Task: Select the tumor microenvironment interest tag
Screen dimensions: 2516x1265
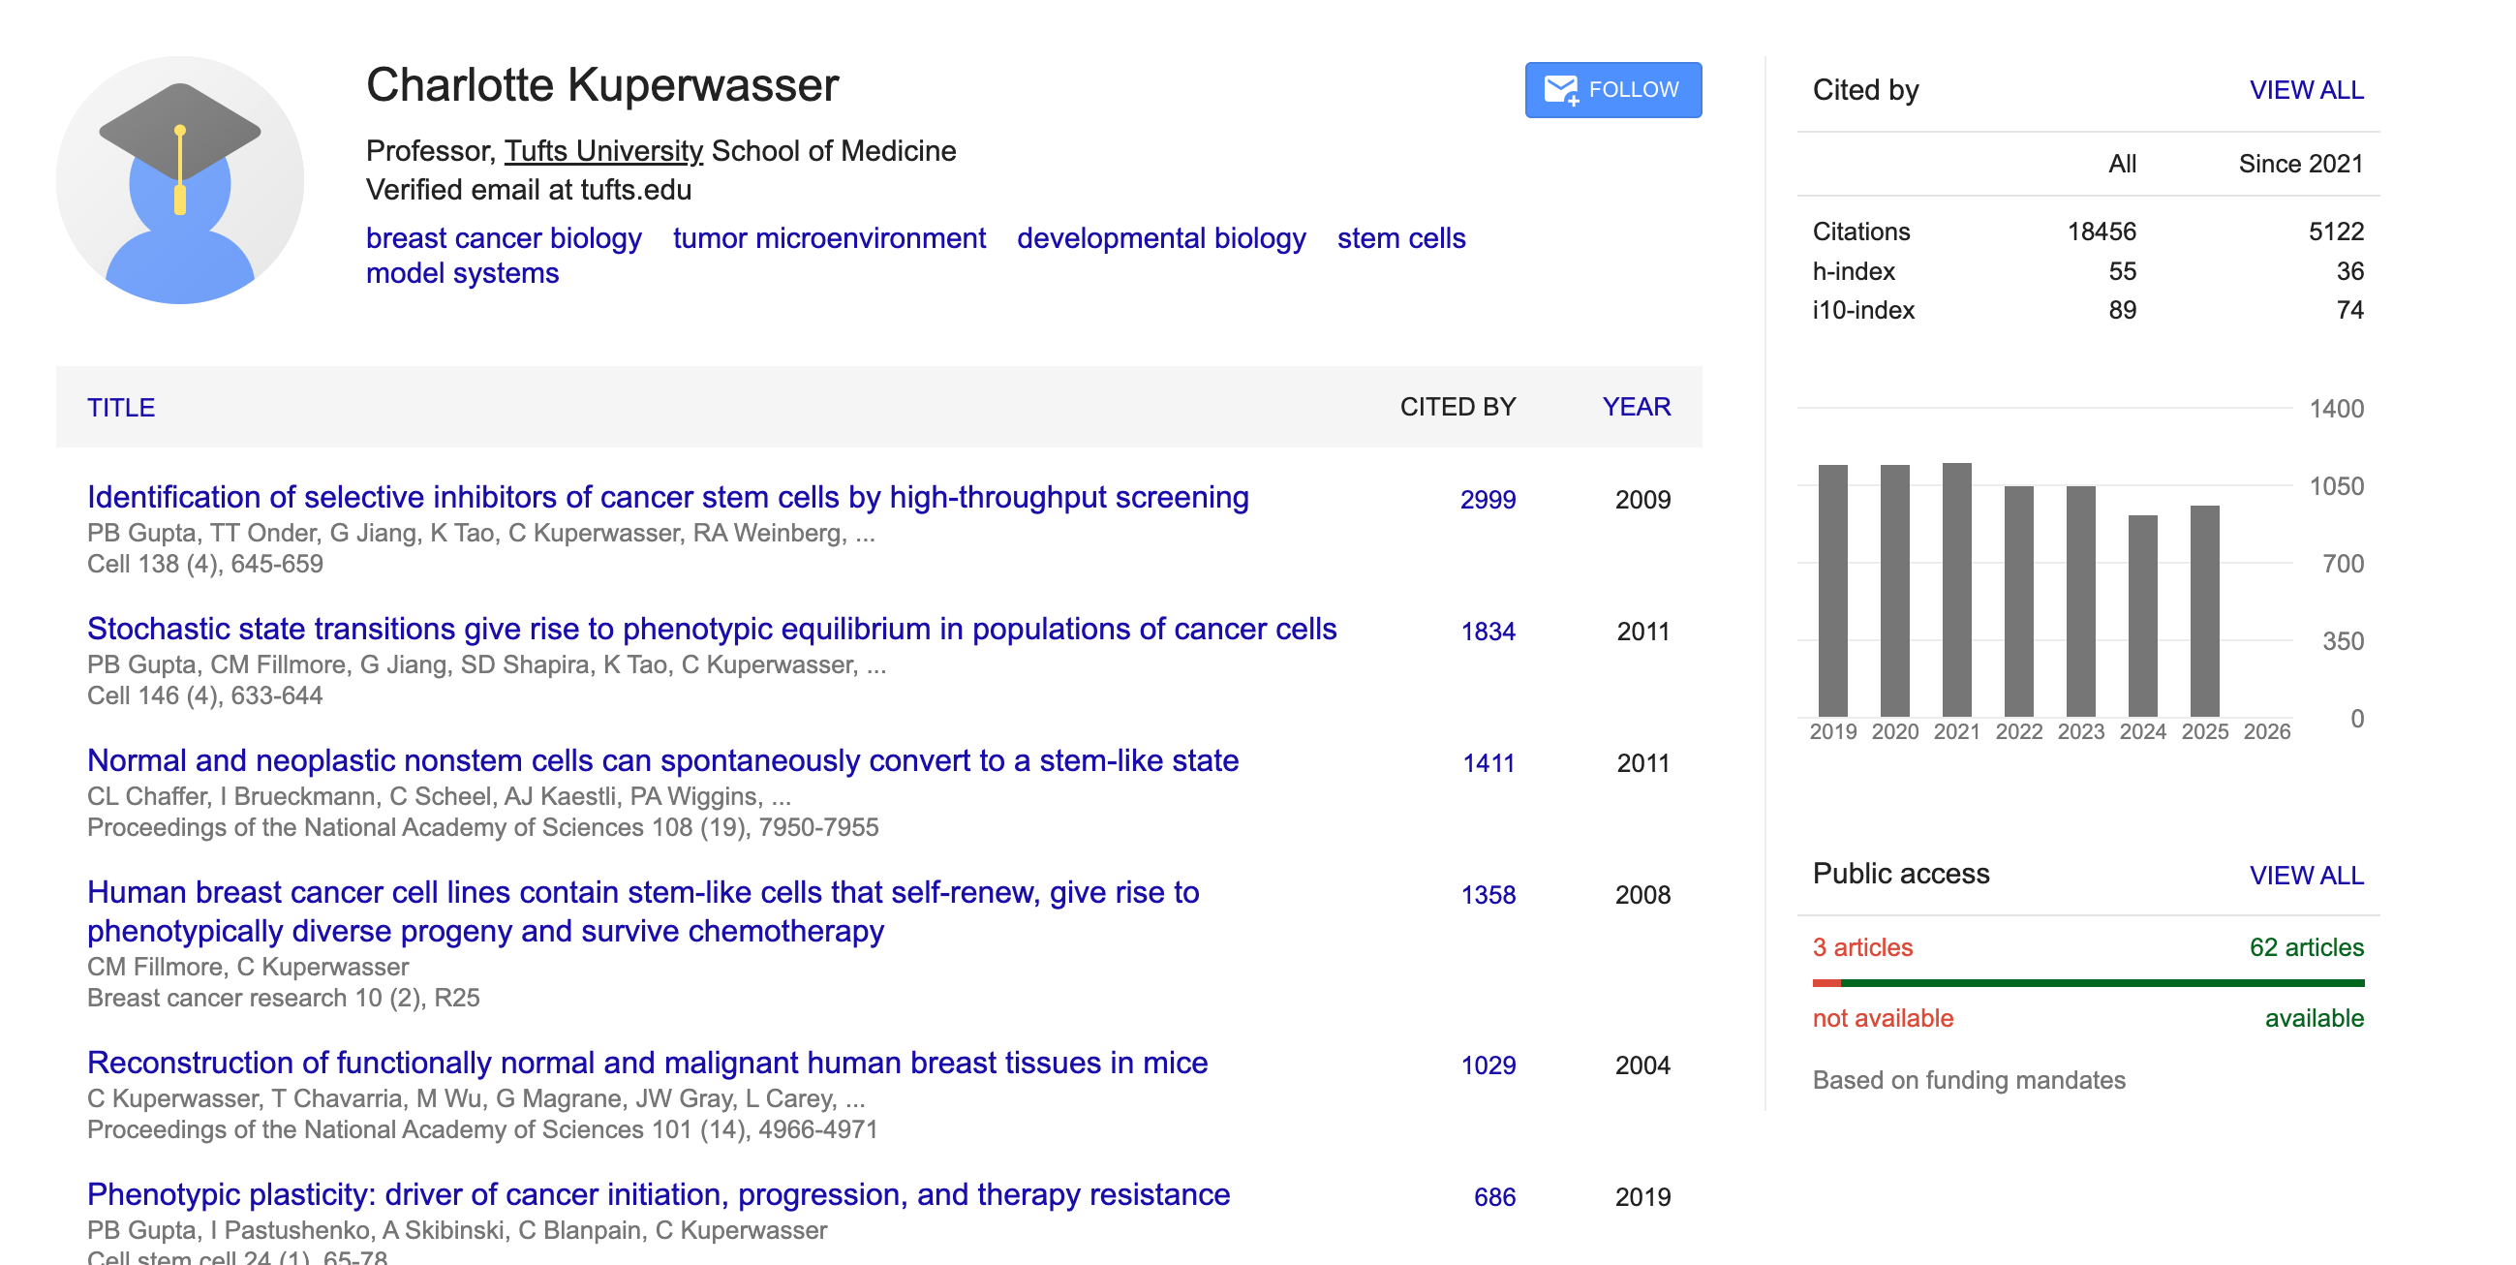Action: 828,238
